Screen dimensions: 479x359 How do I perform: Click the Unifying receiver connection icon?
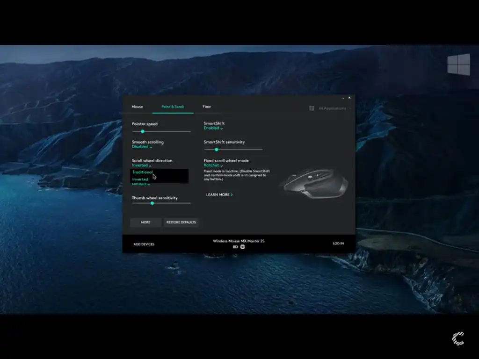[x=243, y=247]
